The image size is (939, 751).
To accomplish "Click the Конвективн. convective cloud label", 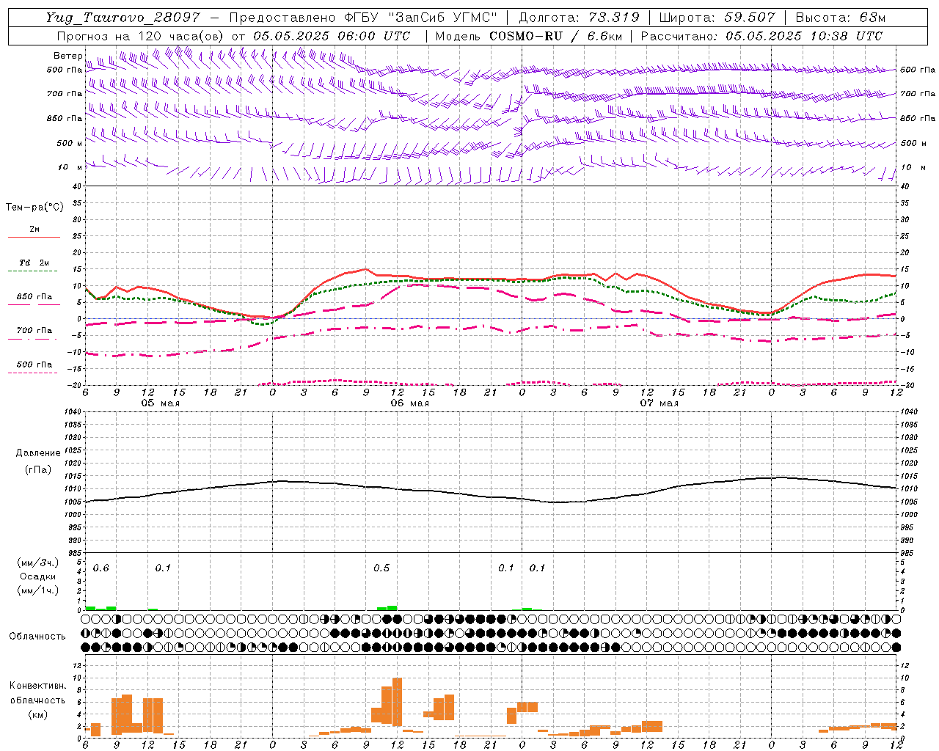I will coord(37,686).
